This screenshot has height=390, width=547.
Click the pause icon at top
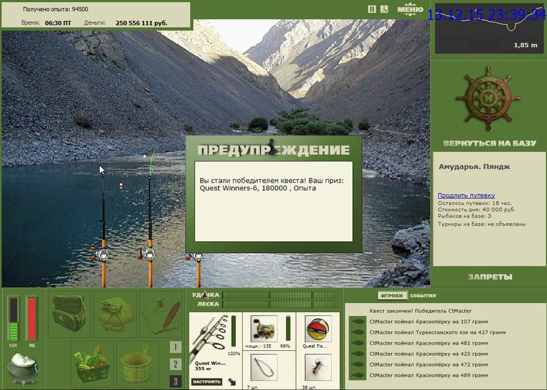tap(372, 9)
